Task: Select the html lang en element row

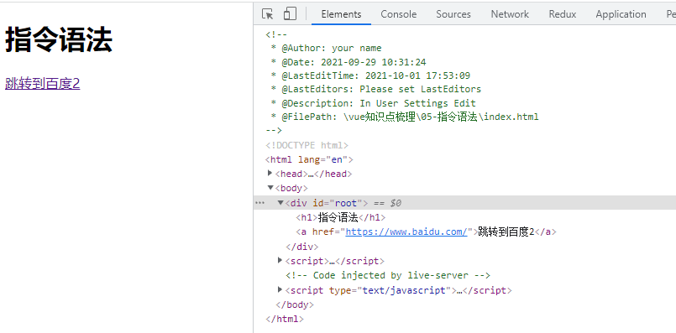Action: coord(309,160)
